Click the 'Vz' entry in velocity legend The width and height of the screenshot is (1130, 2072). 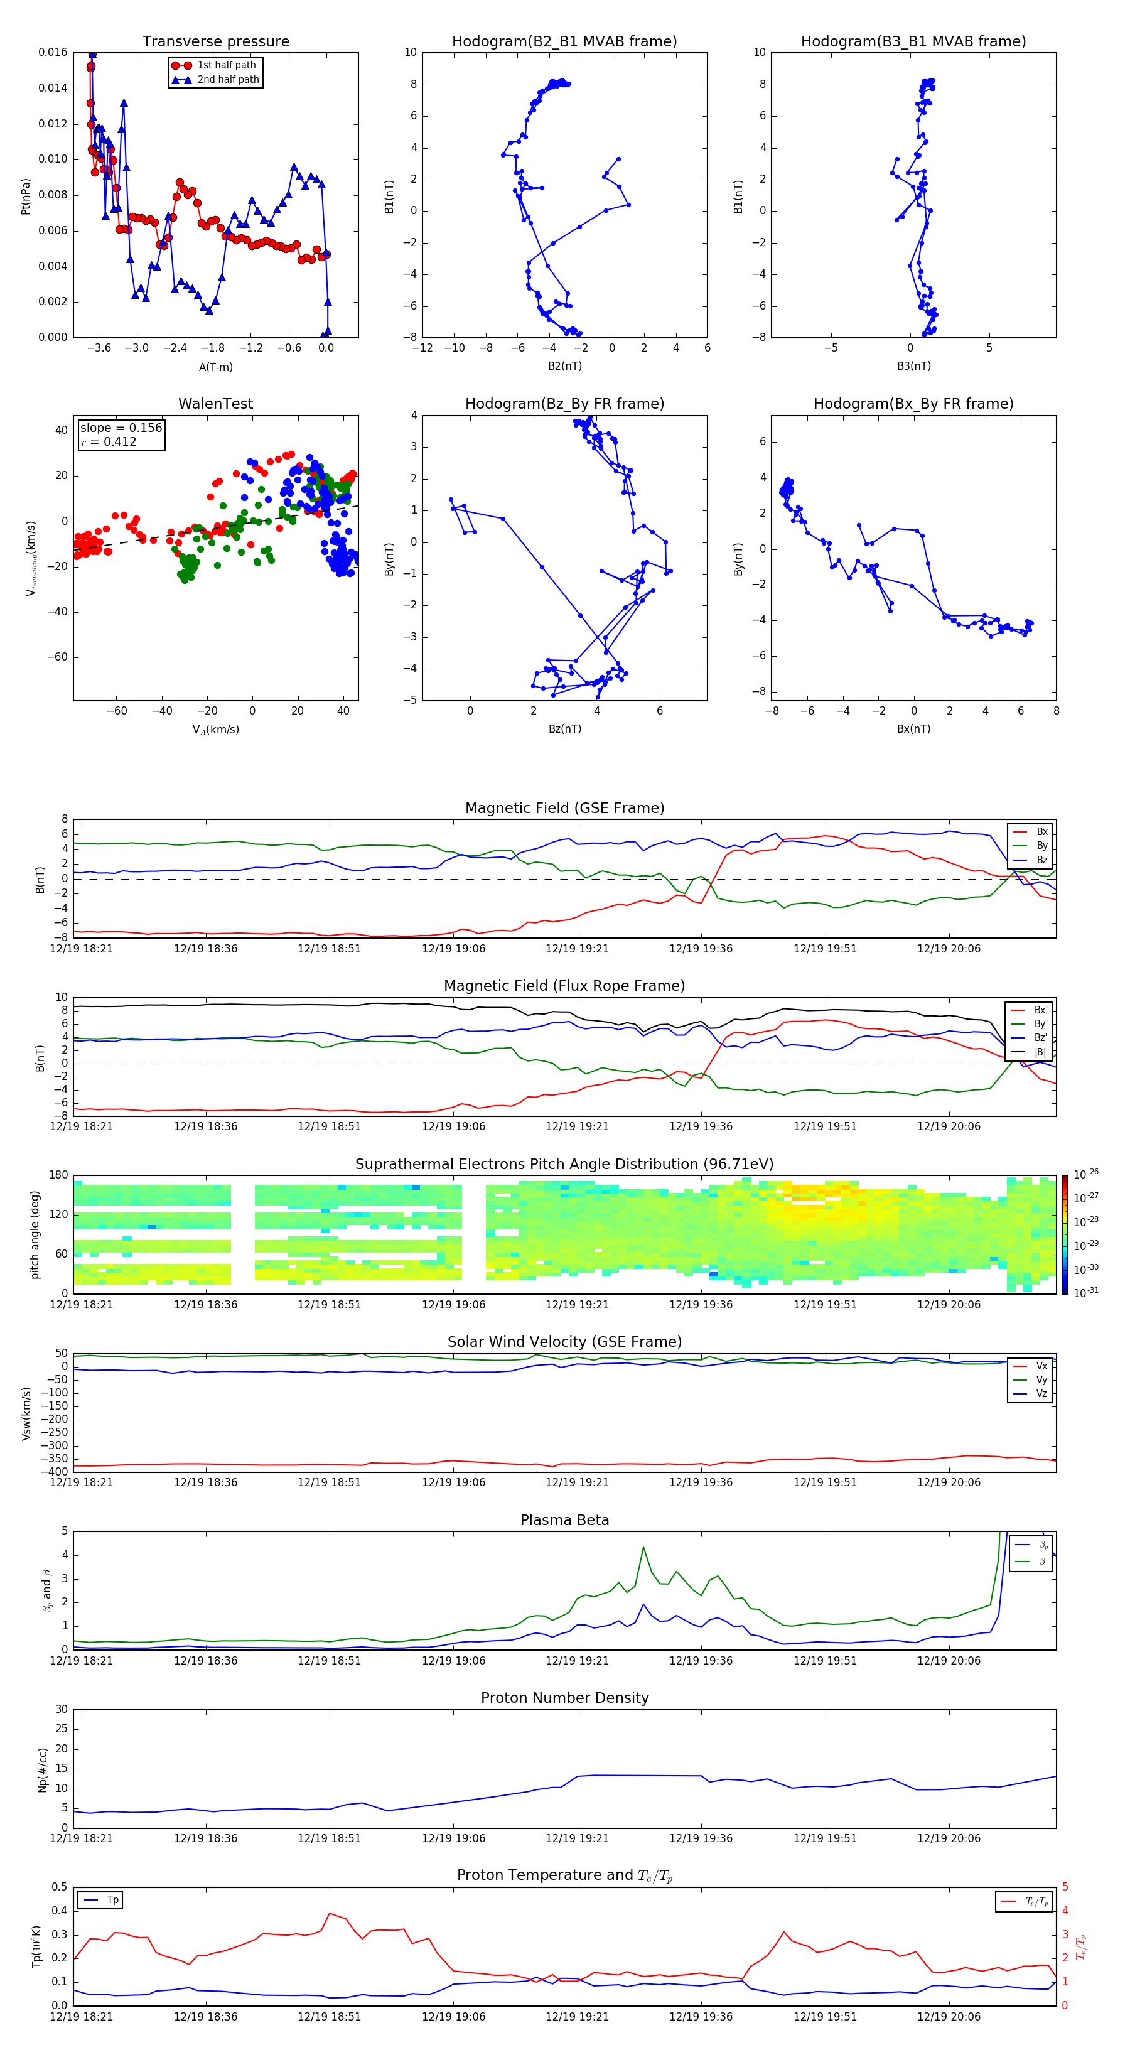tap(1030, 1394)
